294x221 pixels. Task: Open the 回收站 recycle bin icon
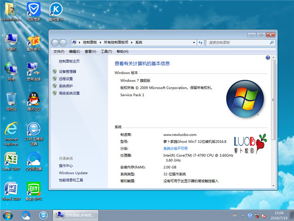(x=11, y=101)
